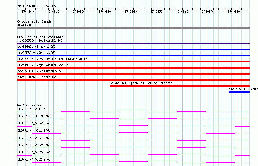Click the red nsv6144591 variant bar
The image size is (258, 166).
133,68
